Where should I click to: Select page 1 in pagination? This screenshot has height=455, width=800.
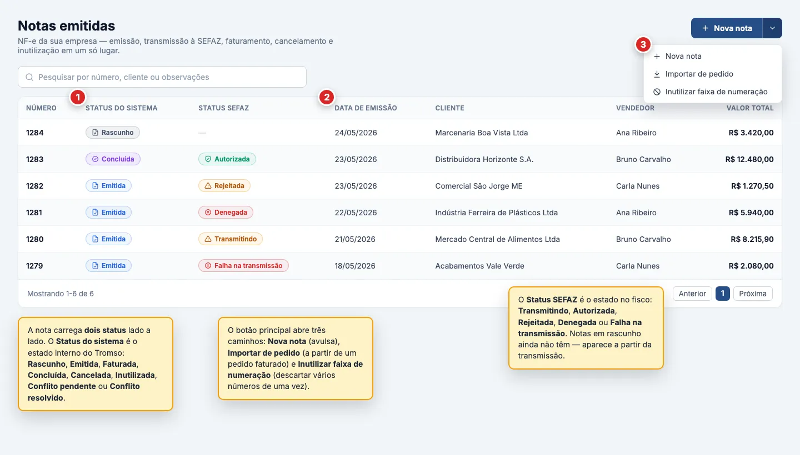(723, 294)
